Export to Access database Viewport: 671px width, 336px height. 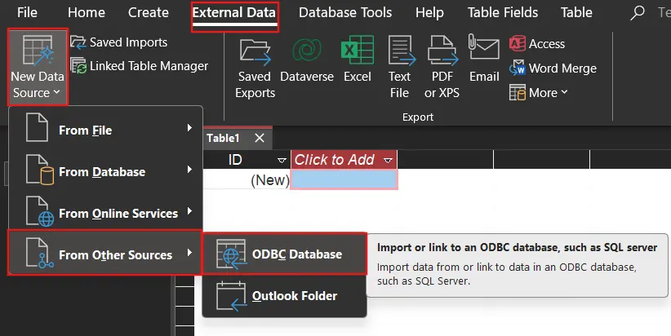[537, 44]
